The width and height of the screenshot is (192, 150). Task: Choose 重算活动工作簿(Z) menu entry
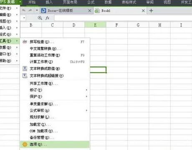(55, 55)
